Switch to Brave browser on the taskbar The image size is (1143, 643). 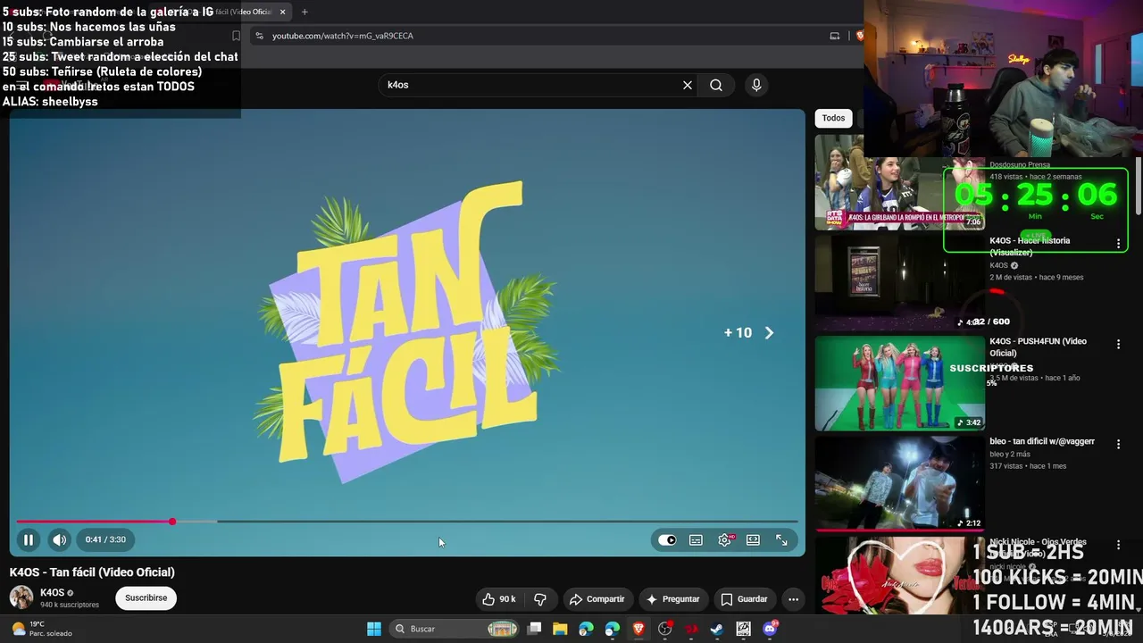pos(638,629)
